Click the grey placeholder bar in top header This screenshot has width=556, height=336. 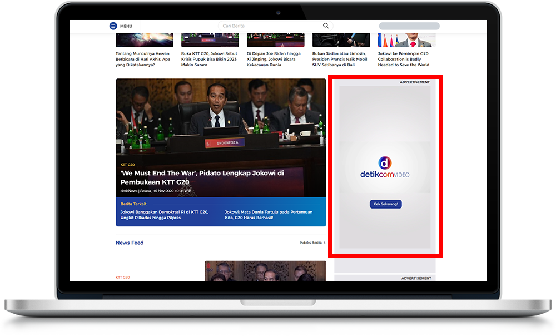[409, 26]
